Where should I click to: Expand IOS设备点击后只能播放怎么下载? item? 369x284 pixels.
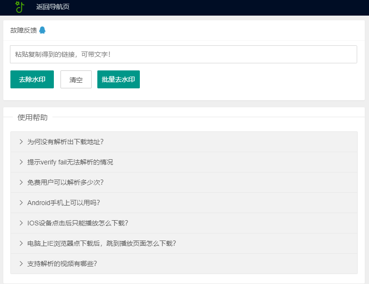184,223
